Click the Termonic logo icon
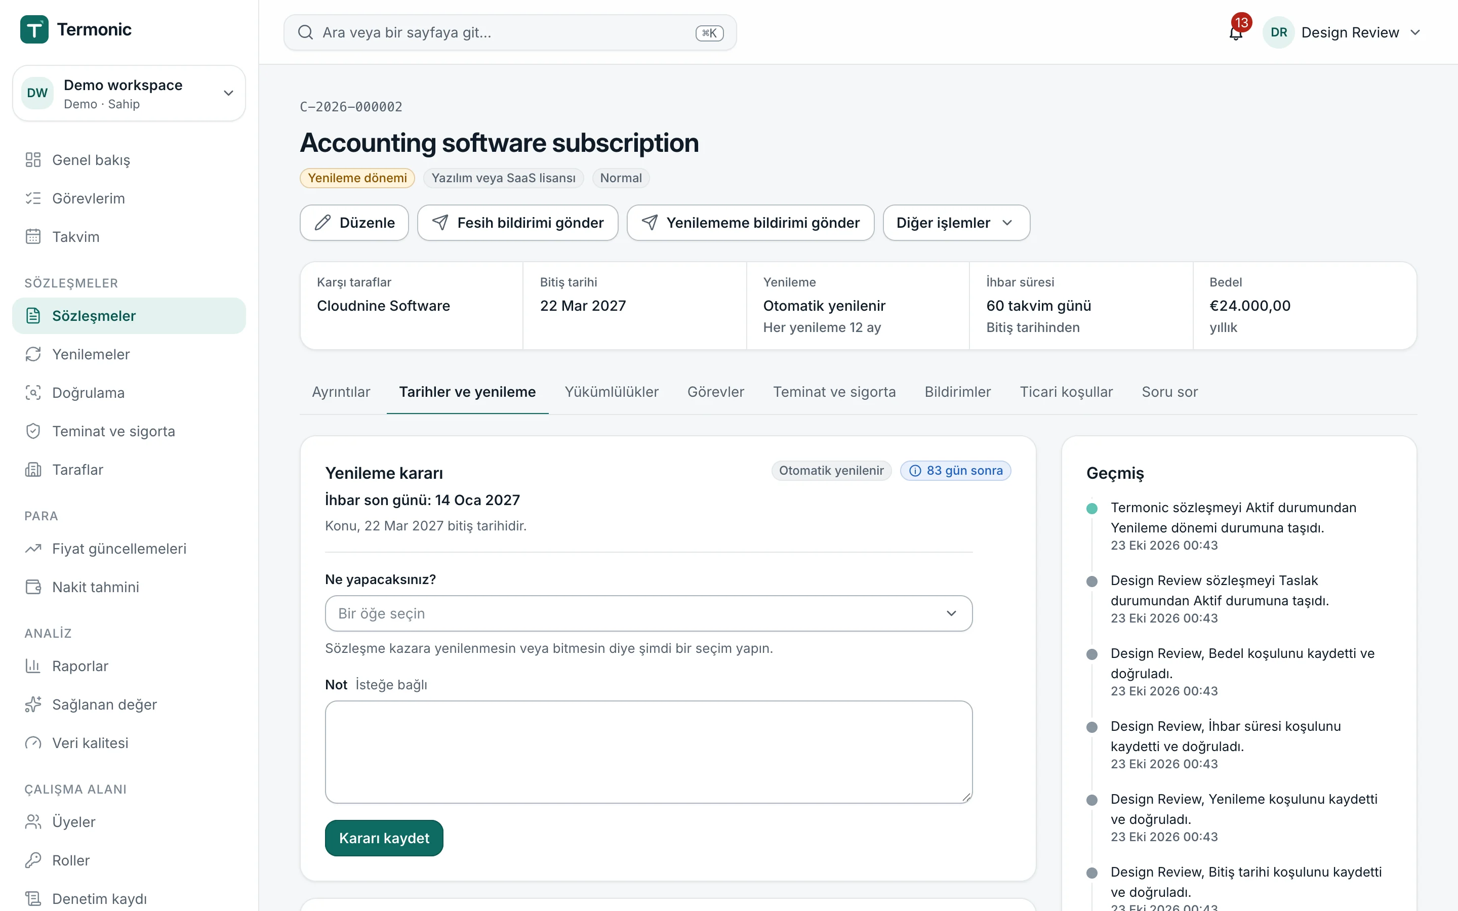 (x=34, y=29)
